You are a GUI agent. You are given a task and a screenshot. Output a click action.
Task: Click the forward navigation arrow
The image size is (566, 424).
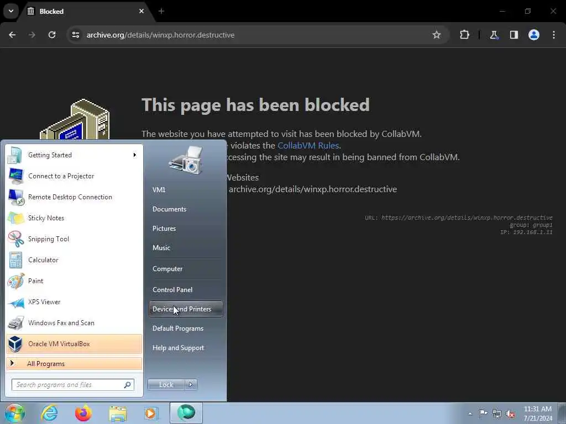coord(32,35)
